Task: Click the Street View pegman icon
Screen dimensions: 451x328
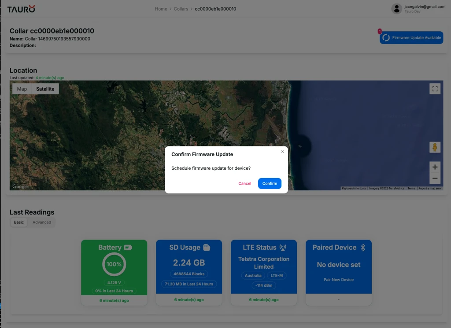Action: tap(435, 147)
